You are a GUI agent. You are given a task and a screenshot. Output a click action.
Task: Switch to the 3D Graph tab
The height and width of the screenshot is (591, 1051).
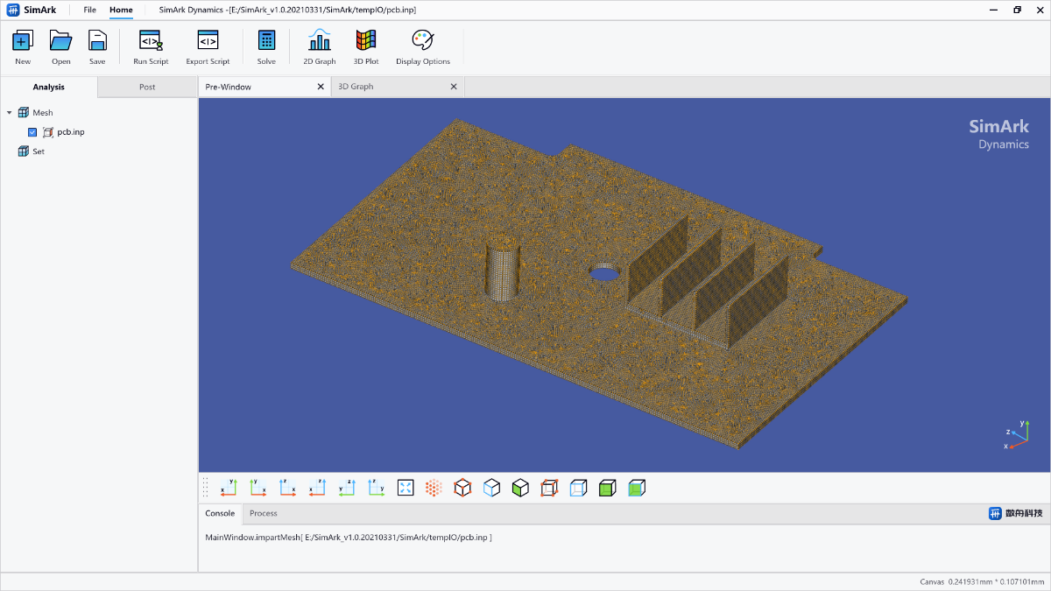[399, 87]
